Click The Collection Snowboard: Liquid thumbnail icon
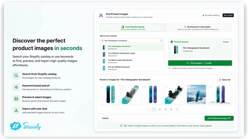 (x=104, y=54)
